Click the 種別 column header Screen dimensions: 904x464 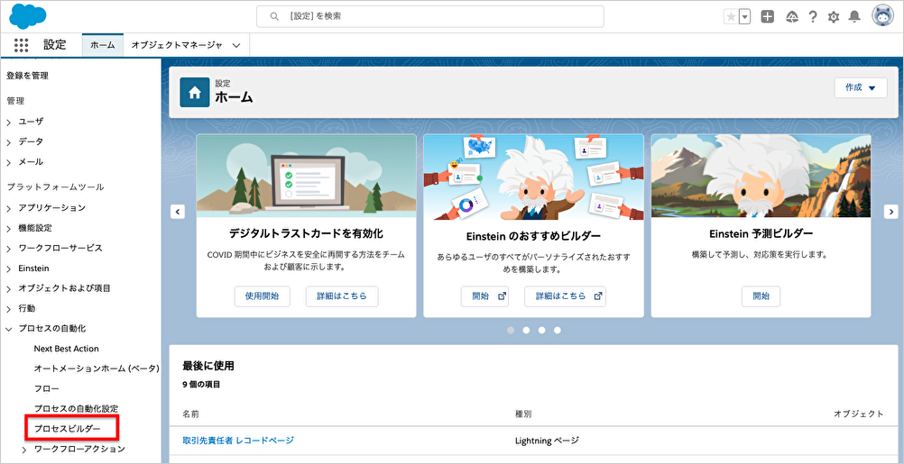point(523,414)
